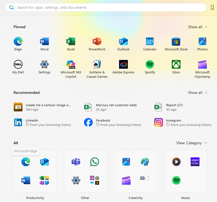Open Spotify in Music group

176,180
